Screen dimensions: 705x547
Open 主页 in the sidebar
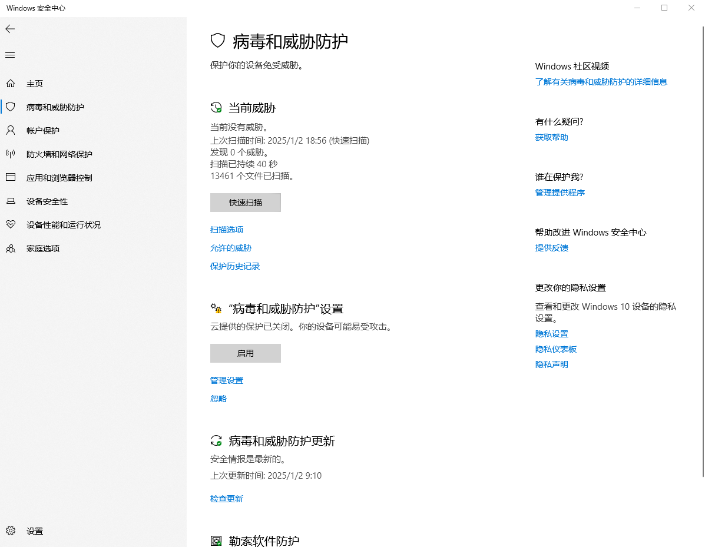(x=94, y=84)
